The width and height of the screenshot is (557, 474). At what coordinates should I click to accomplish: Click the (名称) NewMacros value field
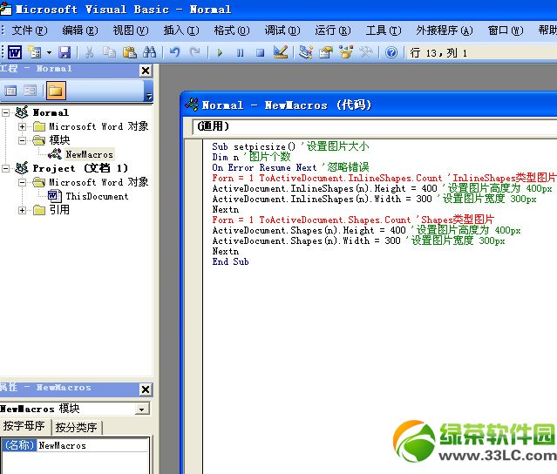pos(92,445)
